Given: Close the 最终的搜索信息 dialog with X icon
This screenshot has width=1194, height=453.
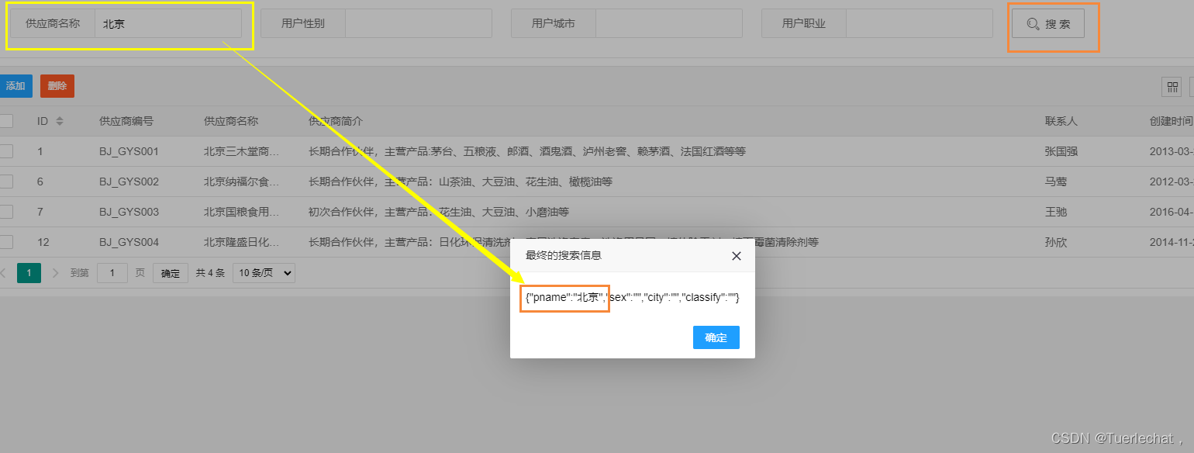Looking at the screenshot, I should click(736, 256).
